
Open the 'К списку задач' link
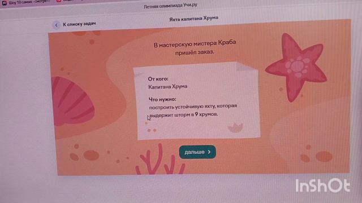pos(79,24)
